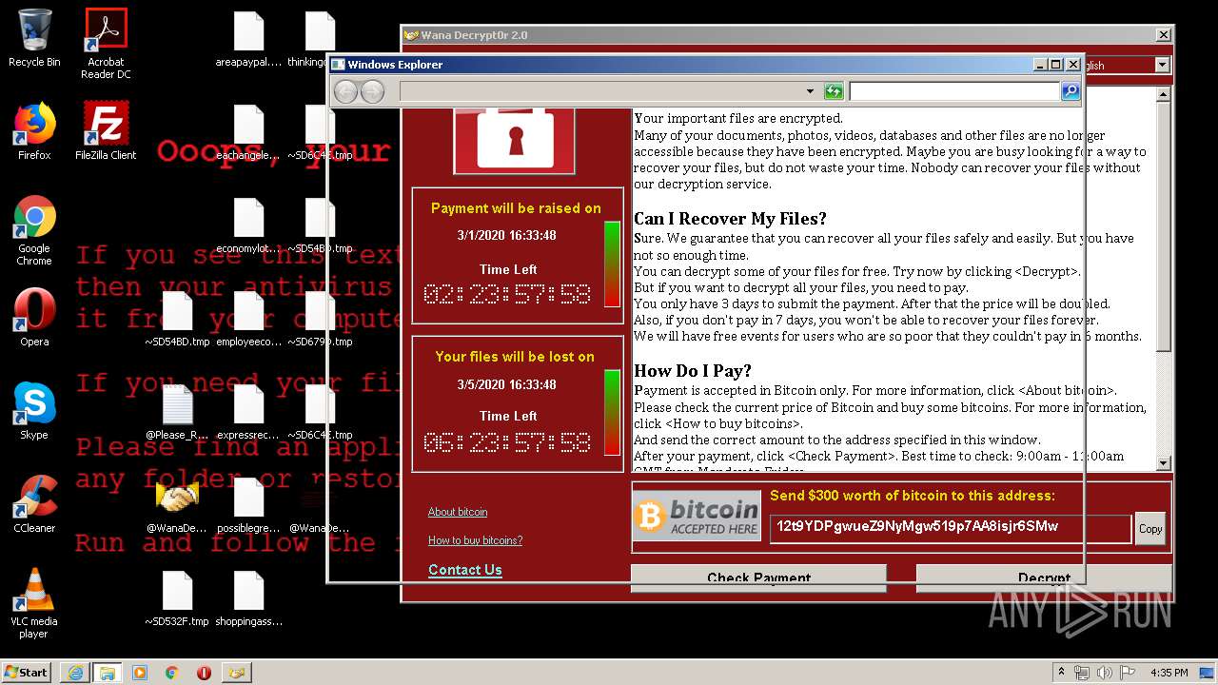
Task: Click the red Opera taskbar icon
Action: coord(204,673)
